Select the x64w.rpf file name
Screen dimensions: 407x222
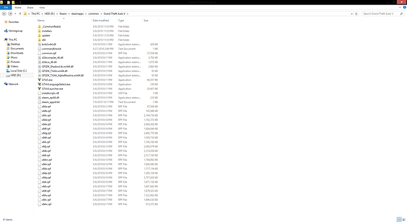click(47, 204)
